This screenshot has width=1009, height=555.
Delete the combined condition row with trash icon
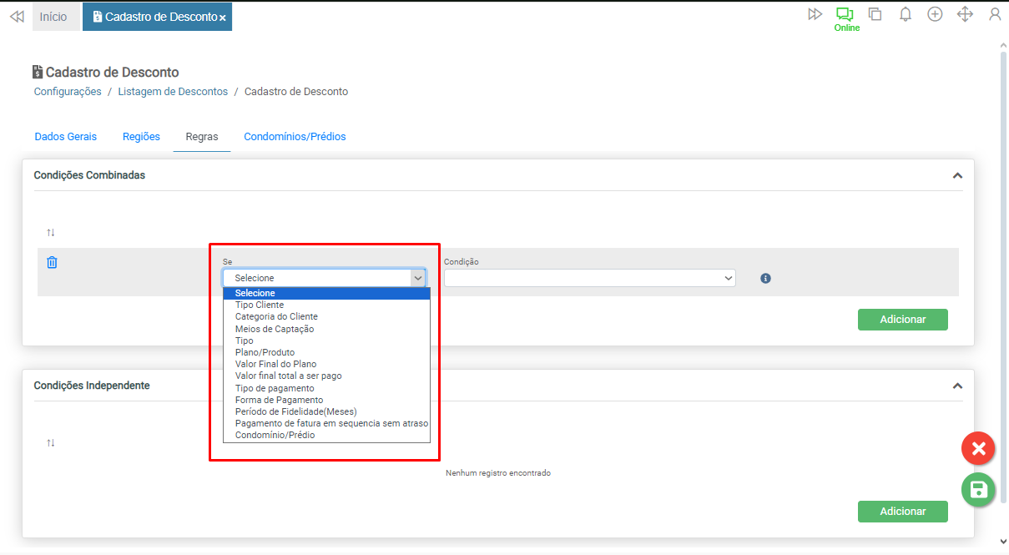(x=52, y=262)
